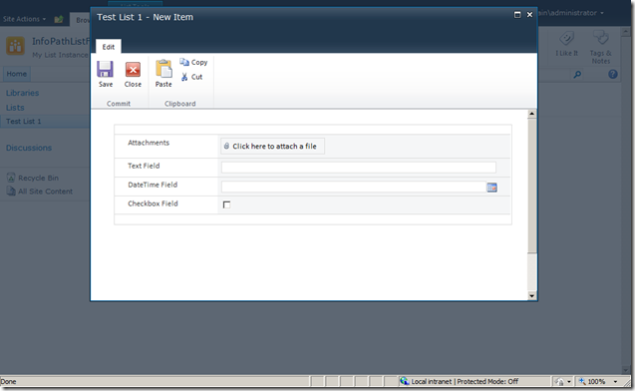Click the dialog scrollbar down arrow
Viewport: 635px width, 391px height.
pos(531,296)
